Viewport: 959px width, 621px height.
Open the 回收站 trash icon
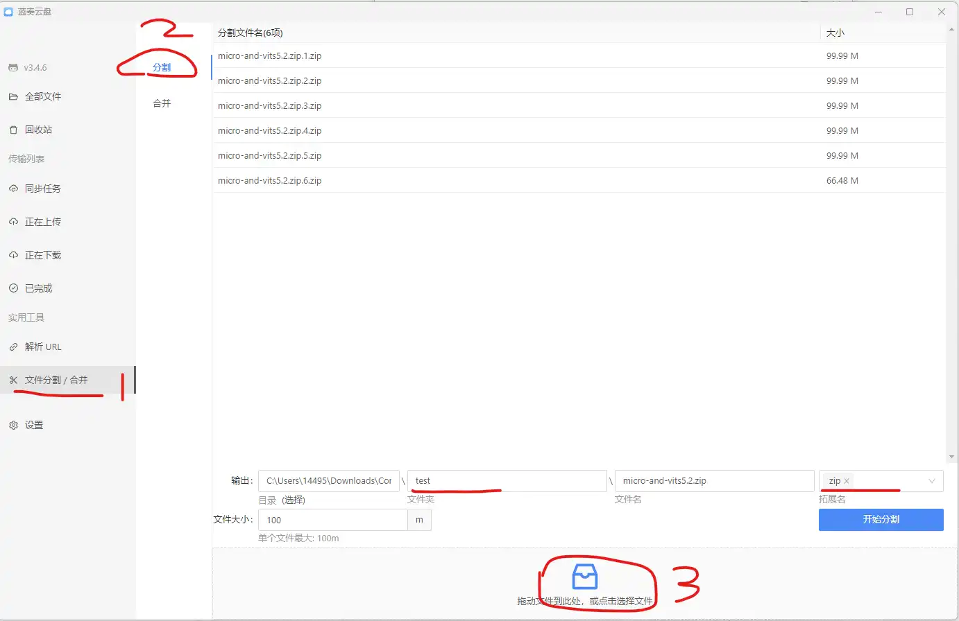click(x=13, y=130)
